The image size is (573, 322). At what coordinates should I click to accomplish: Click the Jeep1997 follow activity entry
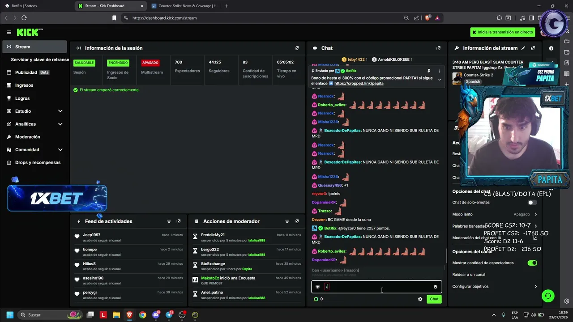(130, 237)
